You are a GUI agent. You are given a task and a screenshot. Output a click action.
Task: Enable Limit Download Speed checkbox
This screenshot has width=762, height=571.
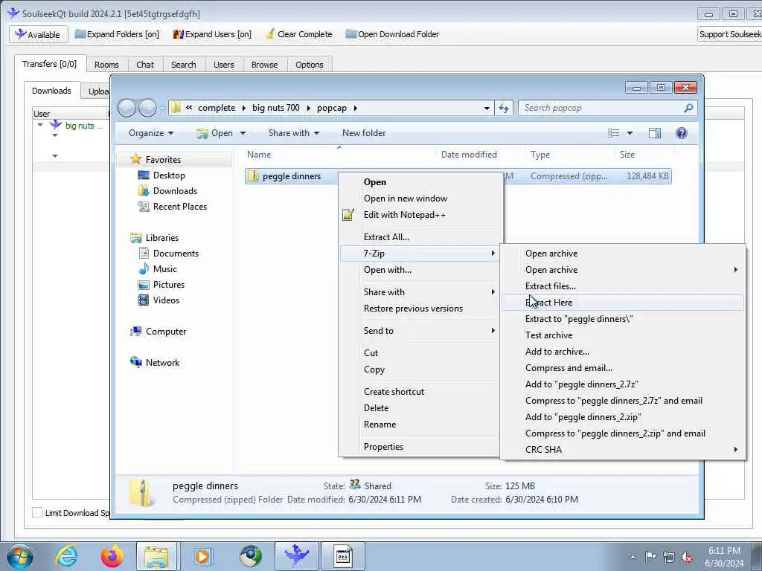point(37,513)
